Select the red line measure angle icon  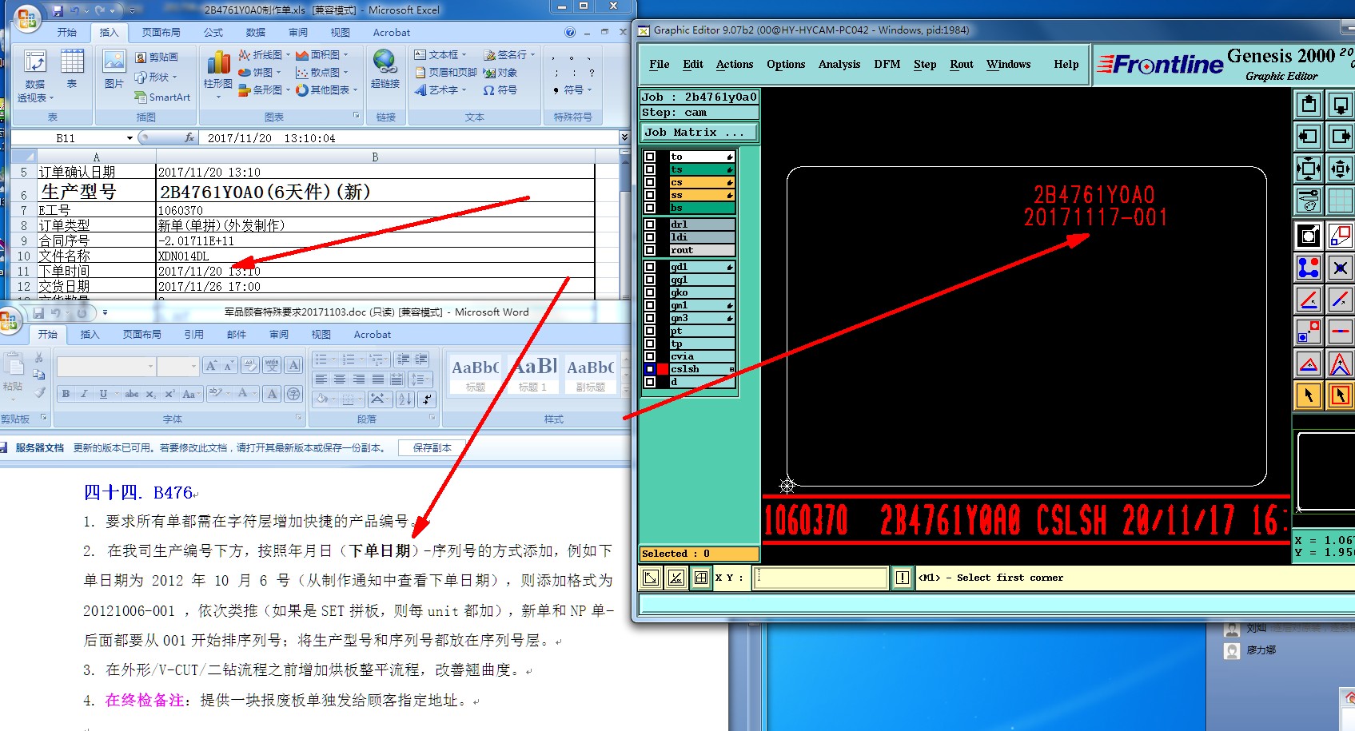(1309, 300)
